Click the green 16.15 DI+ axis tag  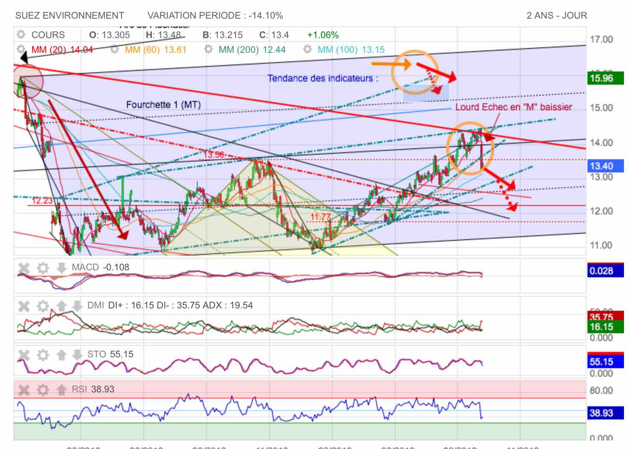[x=605, y=327]
